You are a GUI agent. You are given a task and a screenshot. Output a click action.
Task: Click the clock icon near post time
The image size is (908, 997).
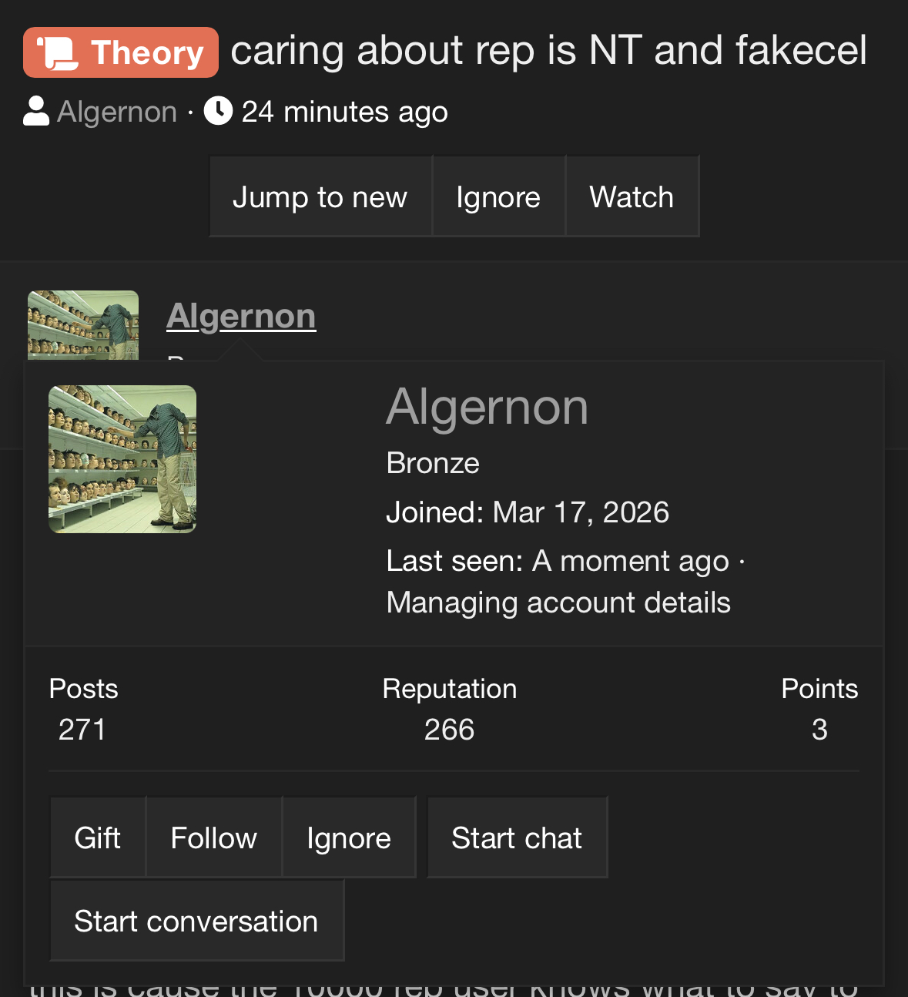tap(218, 111)
